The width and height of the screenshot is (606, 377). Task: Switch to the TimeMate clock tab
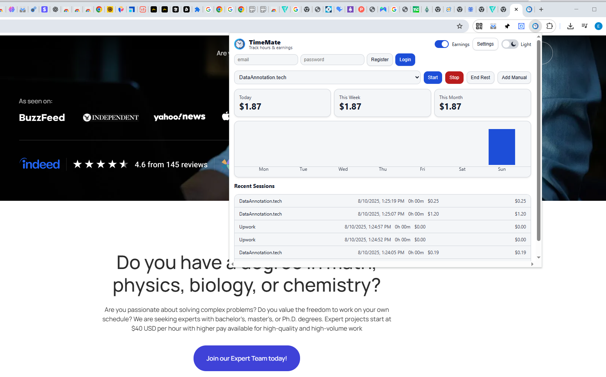[529, 9]
